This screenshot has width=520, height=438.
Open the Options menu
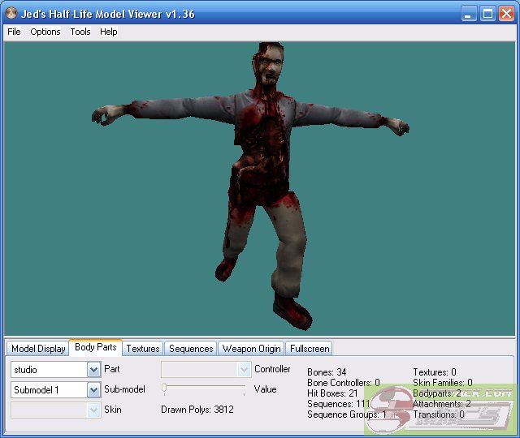pos(45,32)
